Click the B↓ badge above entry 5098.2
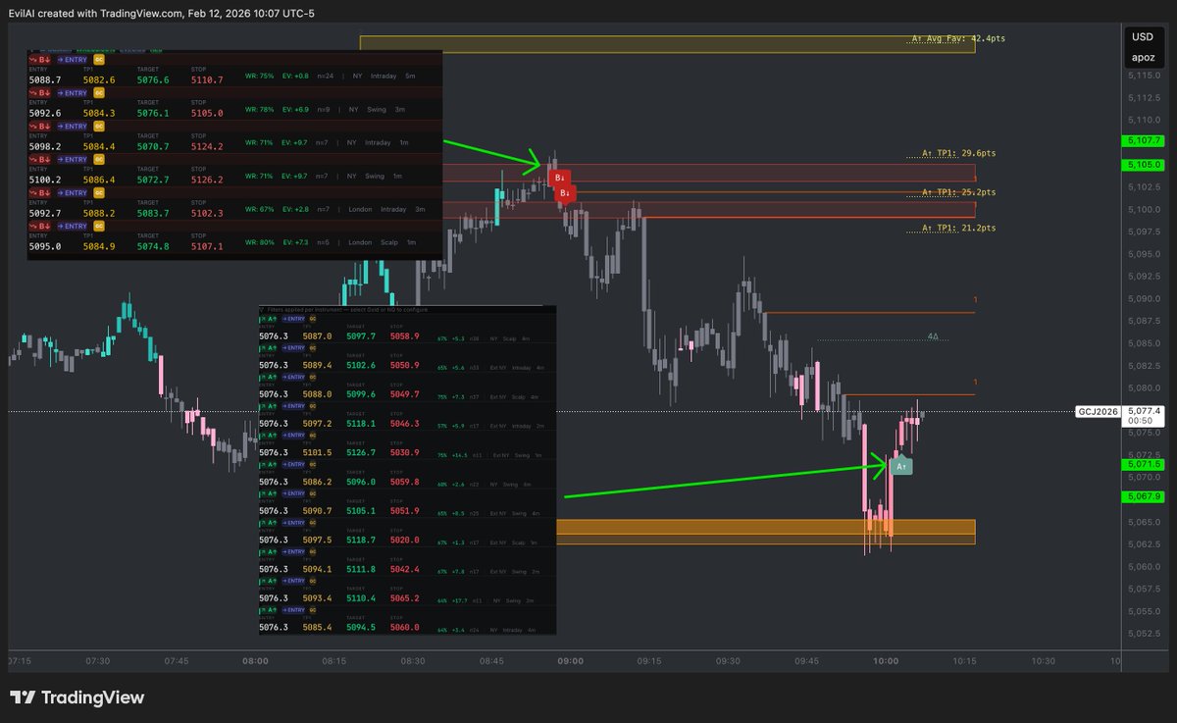The width and height of the screenshot is (1177, 723). click(40, 126)
